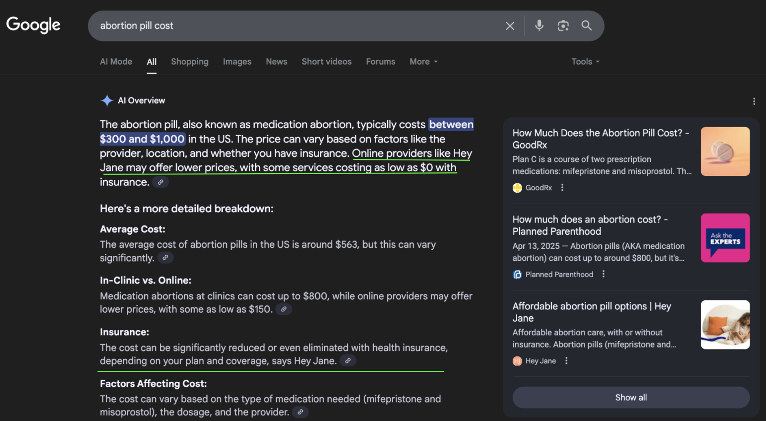
Task: Open the 'Ask the Experts' thumbnail image
Action: 725,238
